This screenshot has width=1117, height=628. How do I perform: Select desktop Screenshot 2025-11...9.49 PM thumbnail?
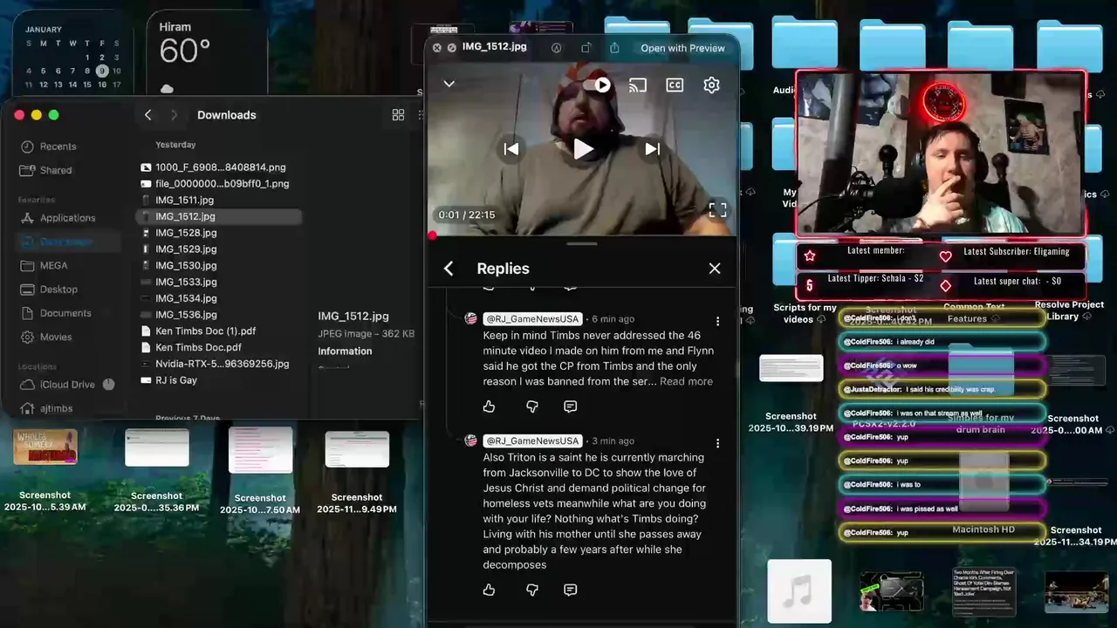coord(357,449)
